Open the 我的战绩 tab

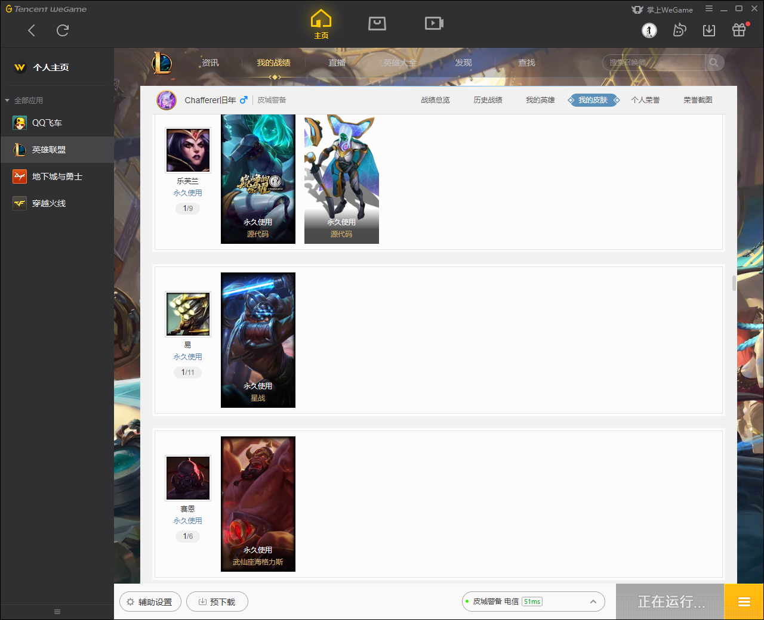(273, 63)
